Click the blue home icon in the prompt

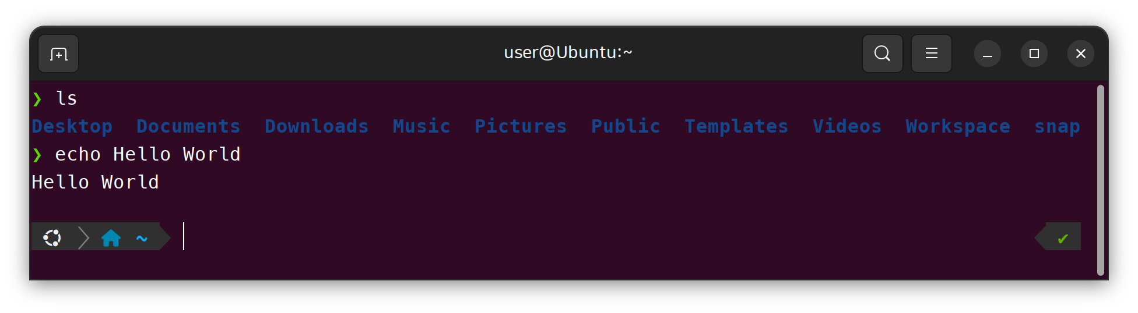(111, 238)
